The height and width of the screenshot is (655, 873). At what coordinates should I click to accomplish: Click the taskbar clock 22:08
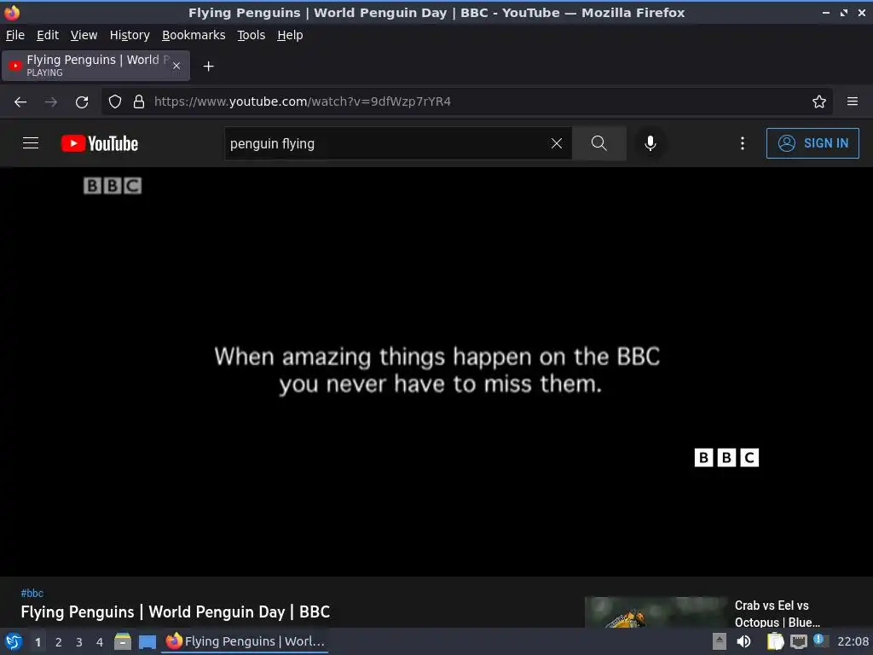pyautogui.click(x=853, y=641)
